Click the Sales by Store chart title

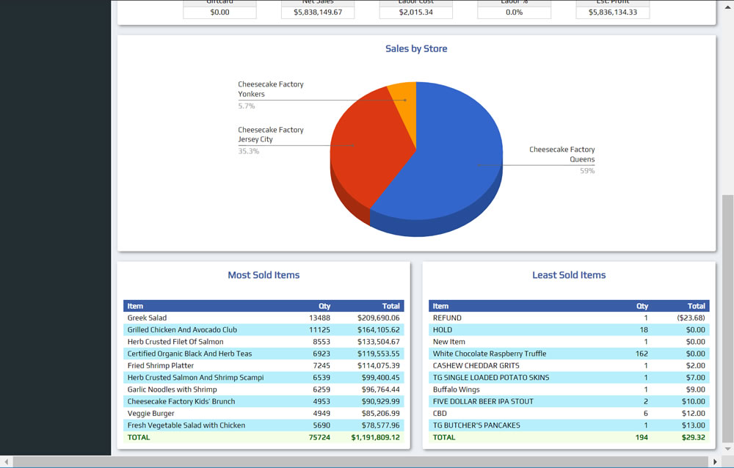point(416,48)
